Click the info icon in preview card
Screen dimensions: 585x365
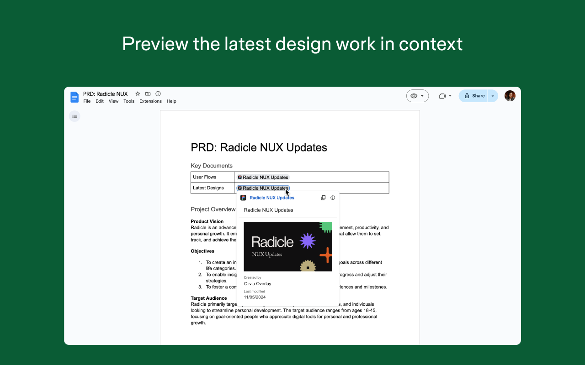click(x=333, y=198)
